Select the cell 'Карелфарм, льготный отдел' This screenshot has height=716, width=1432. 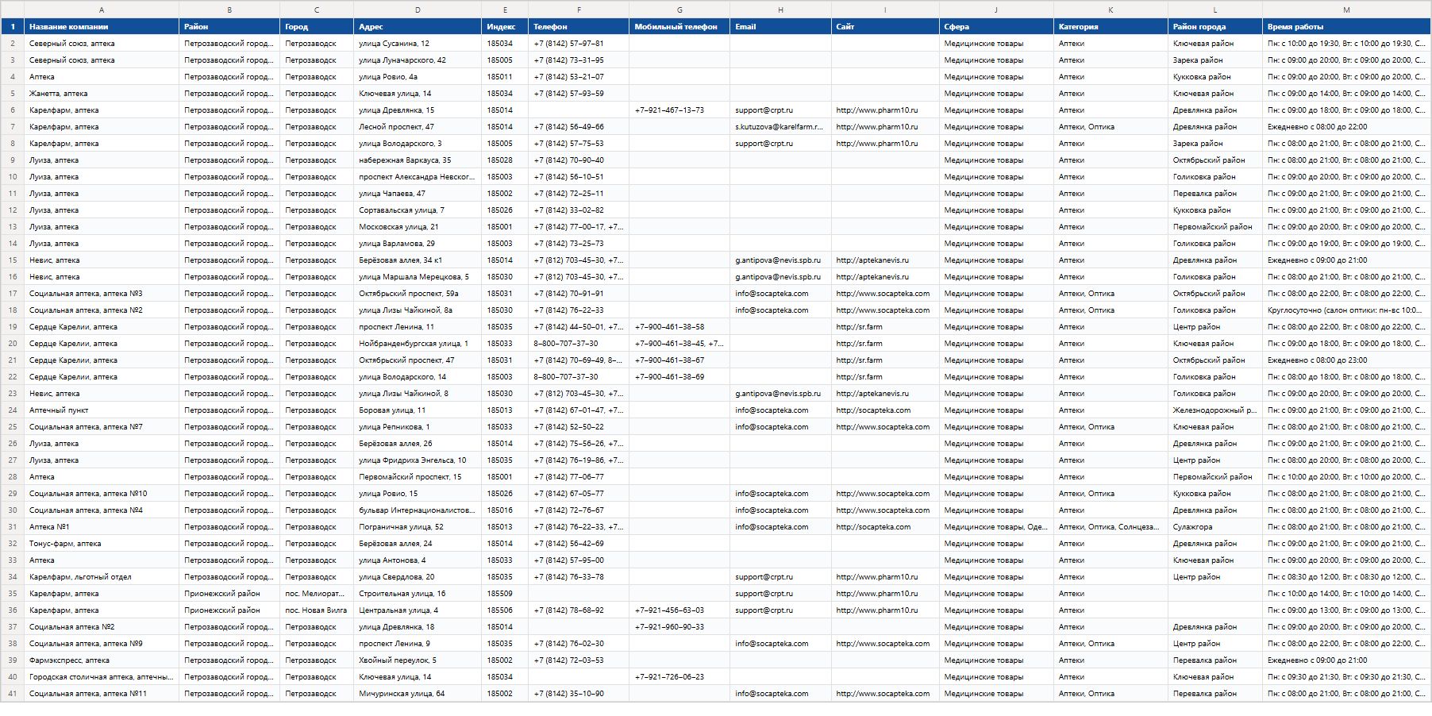[x=102, y=577]
